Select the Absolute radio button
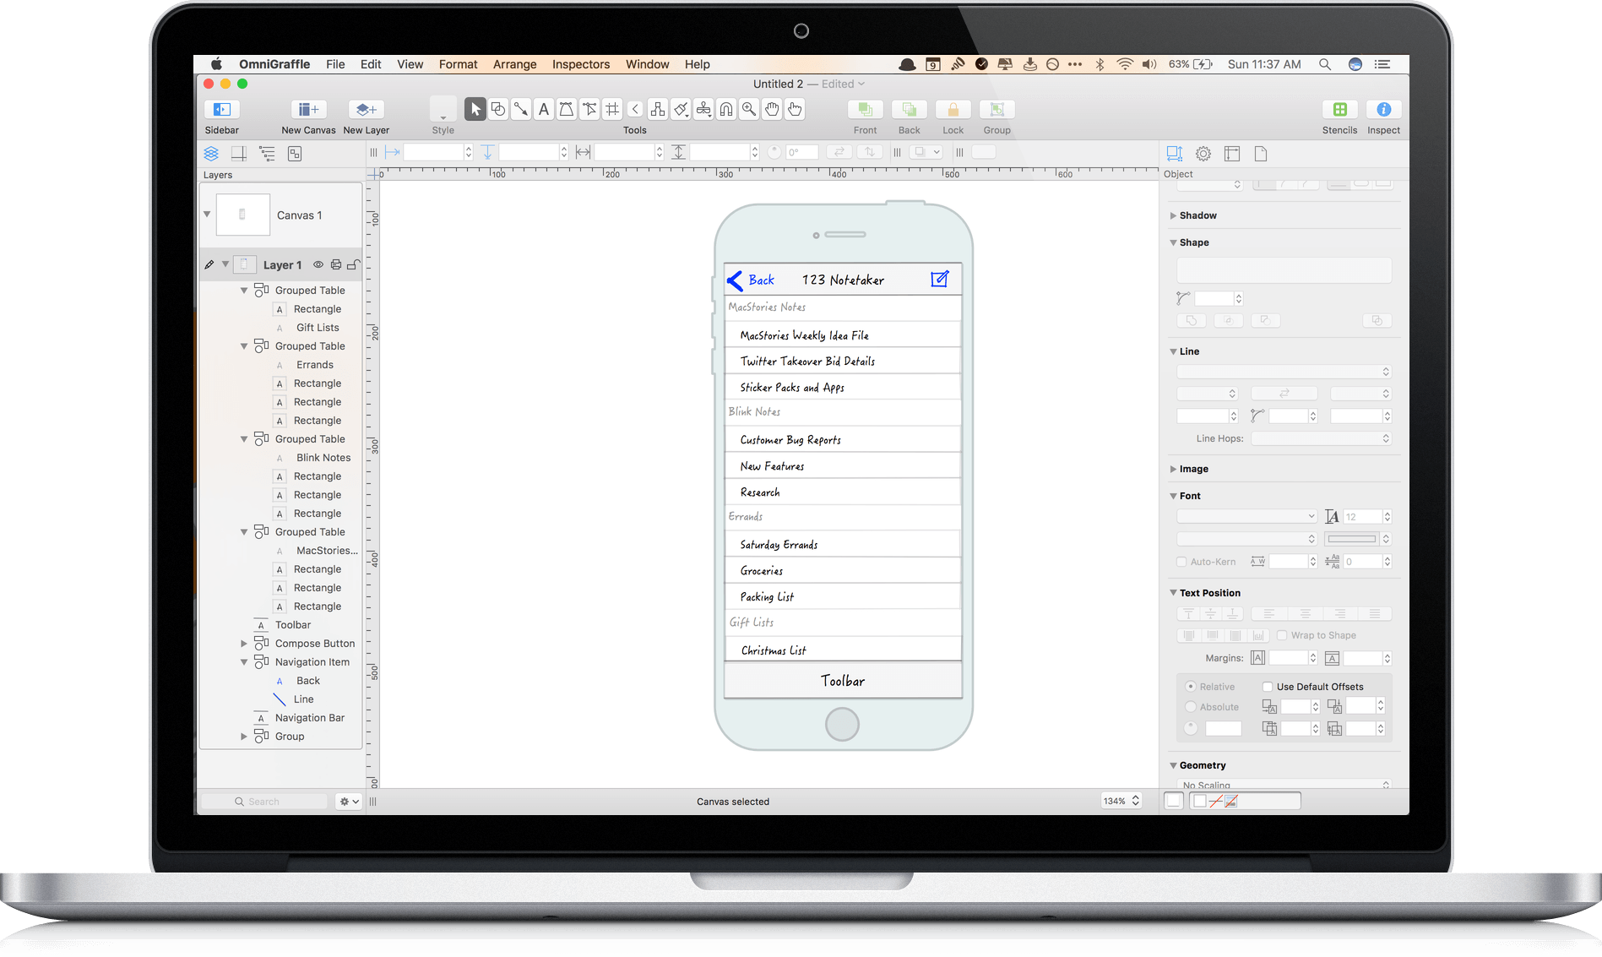This screenshot has width=1602, height=957. [1191, 707]
